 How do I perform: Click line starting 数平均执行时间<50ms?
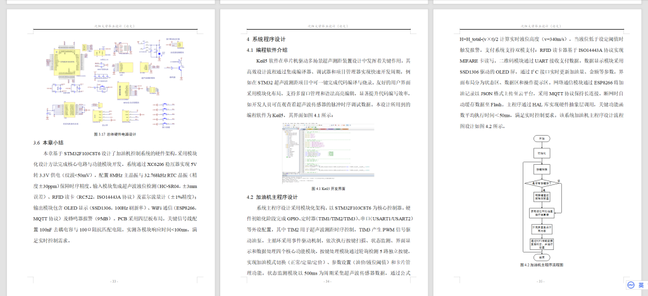click(542, 115)
